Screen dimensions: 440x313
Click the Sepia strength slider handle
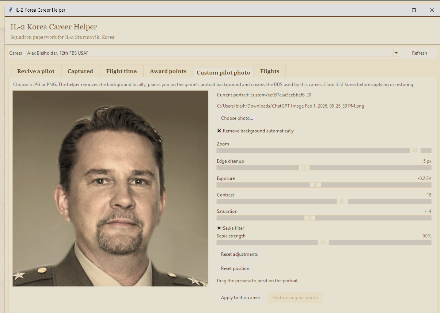(323, 242)
